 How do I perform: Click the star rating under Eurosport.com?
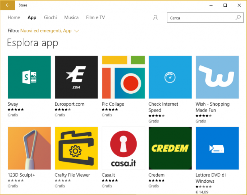click(x=63, y=110)
